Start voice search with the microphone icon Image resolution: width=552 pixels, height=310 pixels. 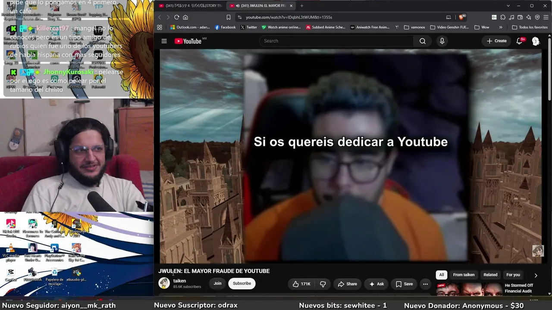tap(442, 41)
